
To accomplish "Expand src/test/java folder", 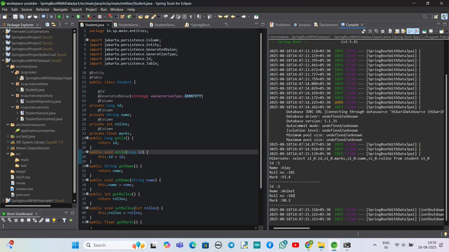I will coord(7,137).
